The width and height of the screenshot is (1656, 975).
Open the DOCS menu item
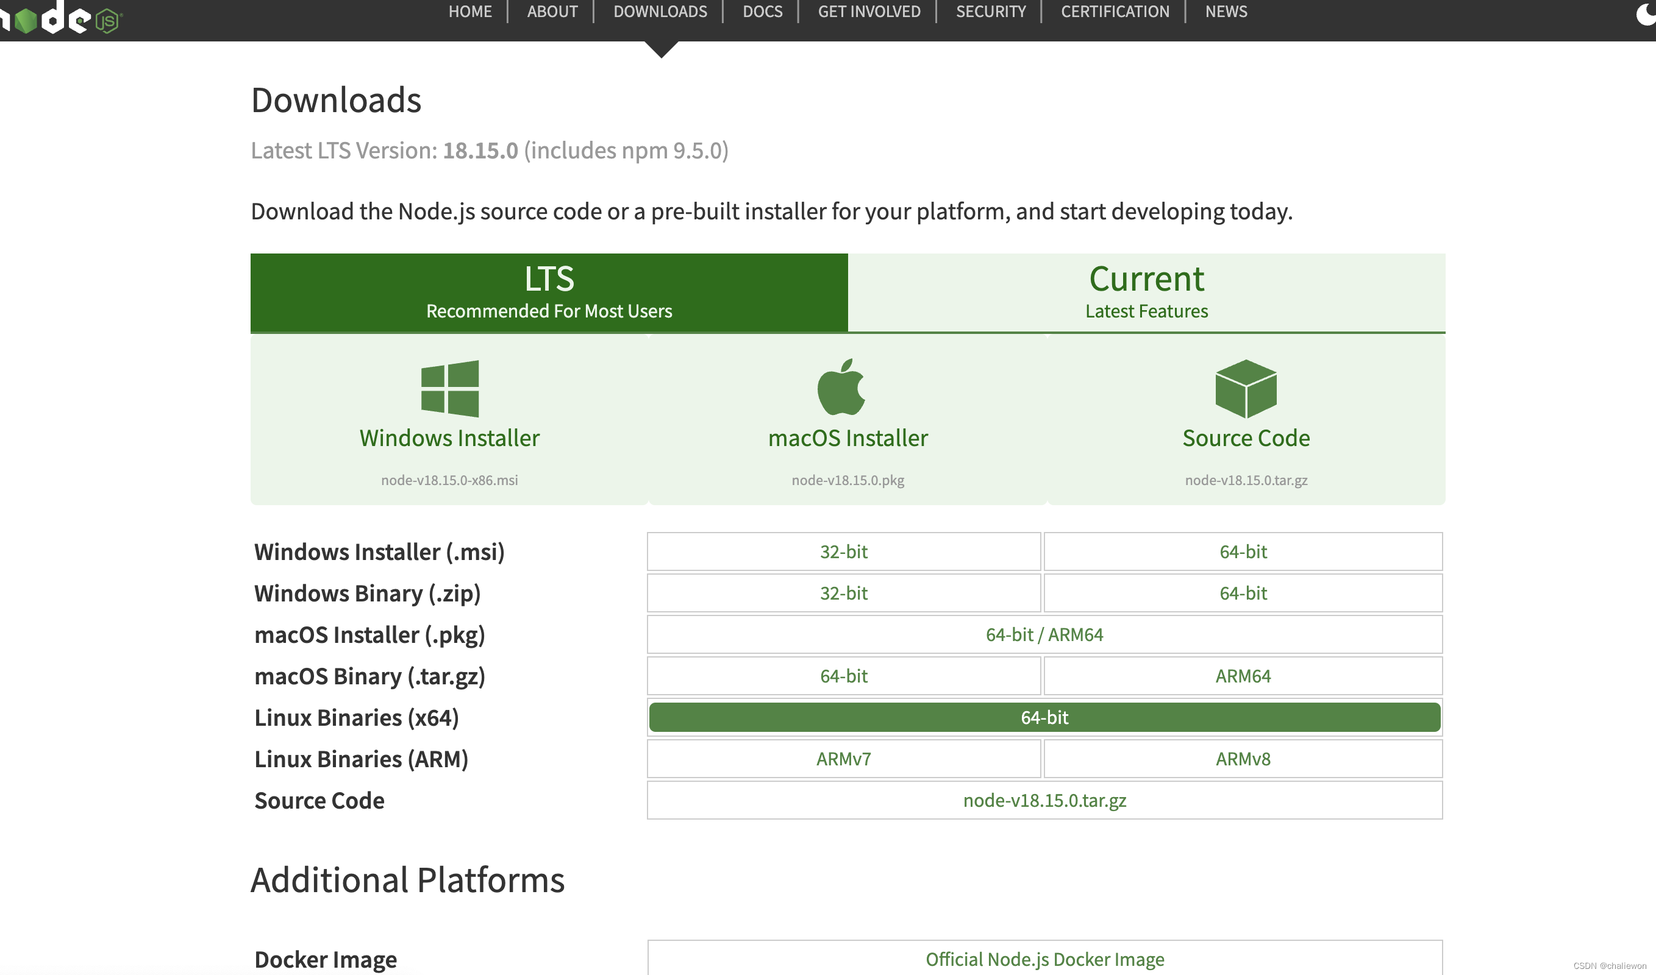(x=762, y=12)
